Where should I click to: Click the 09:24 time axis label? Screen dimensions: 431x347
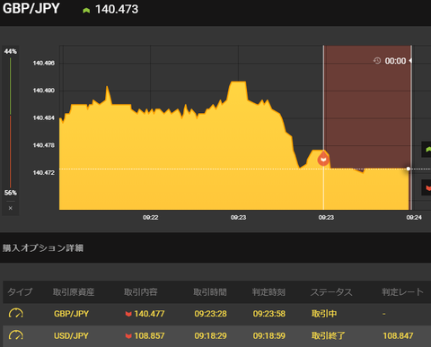pyautogui.click(x=414, y=218)
